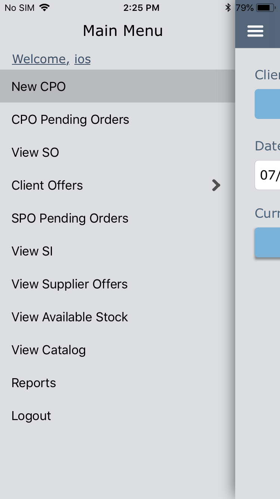This screenshot has width=280, height=499.
Task: Open CPO Pending Orders
Action: pos(70,120)
